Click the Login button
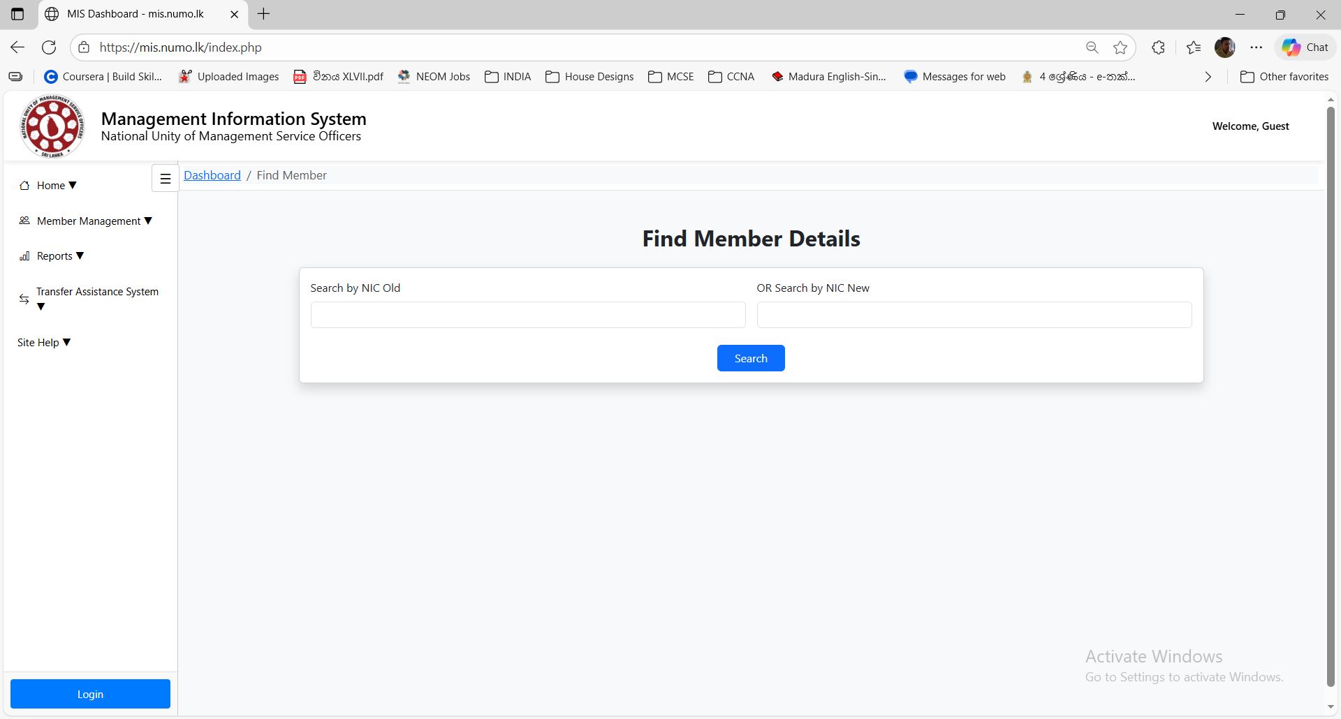This screenshot has width=1341, height=719. pyautogui.click(x=89, y=693)
